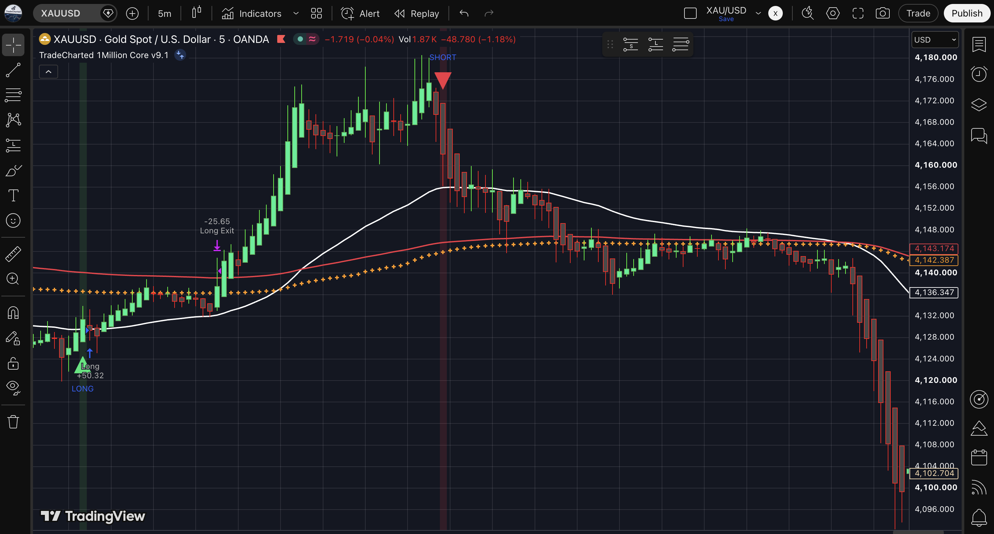Open the alerts clock panel icon
Viewport: 994px width, 534px height.
pyautogui.click(x=979, y=73)
